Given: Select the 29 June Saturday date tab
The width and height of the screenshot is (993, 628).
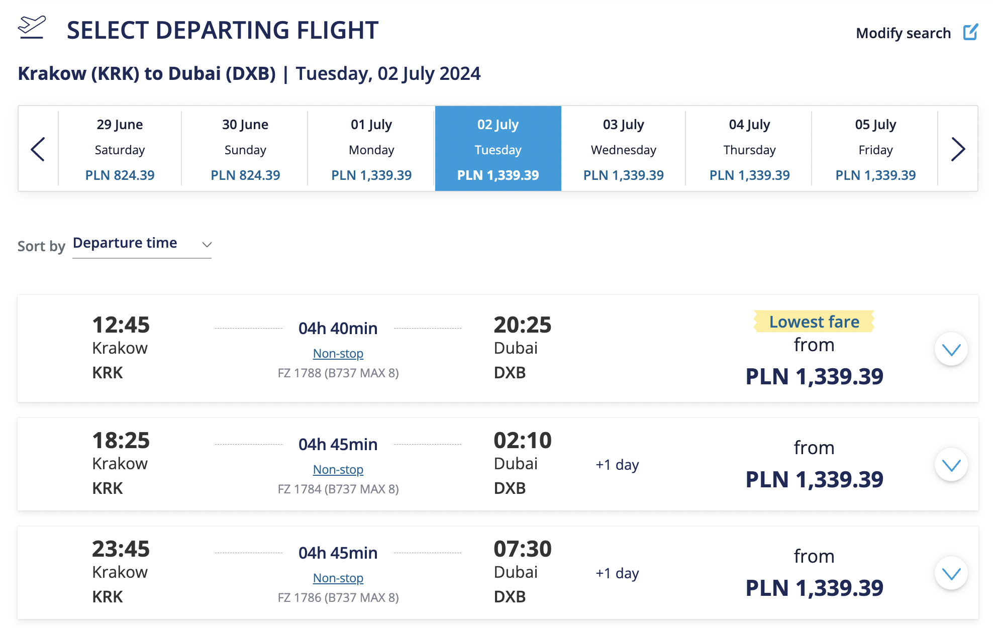Looking at the screenshot, I should click(x=120, y=149).
